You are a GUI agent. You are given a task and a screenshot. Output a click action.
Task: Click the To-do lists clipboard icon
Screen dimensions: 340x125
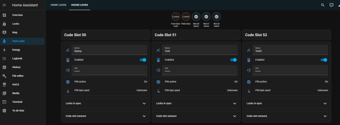(x=4, y=110)
